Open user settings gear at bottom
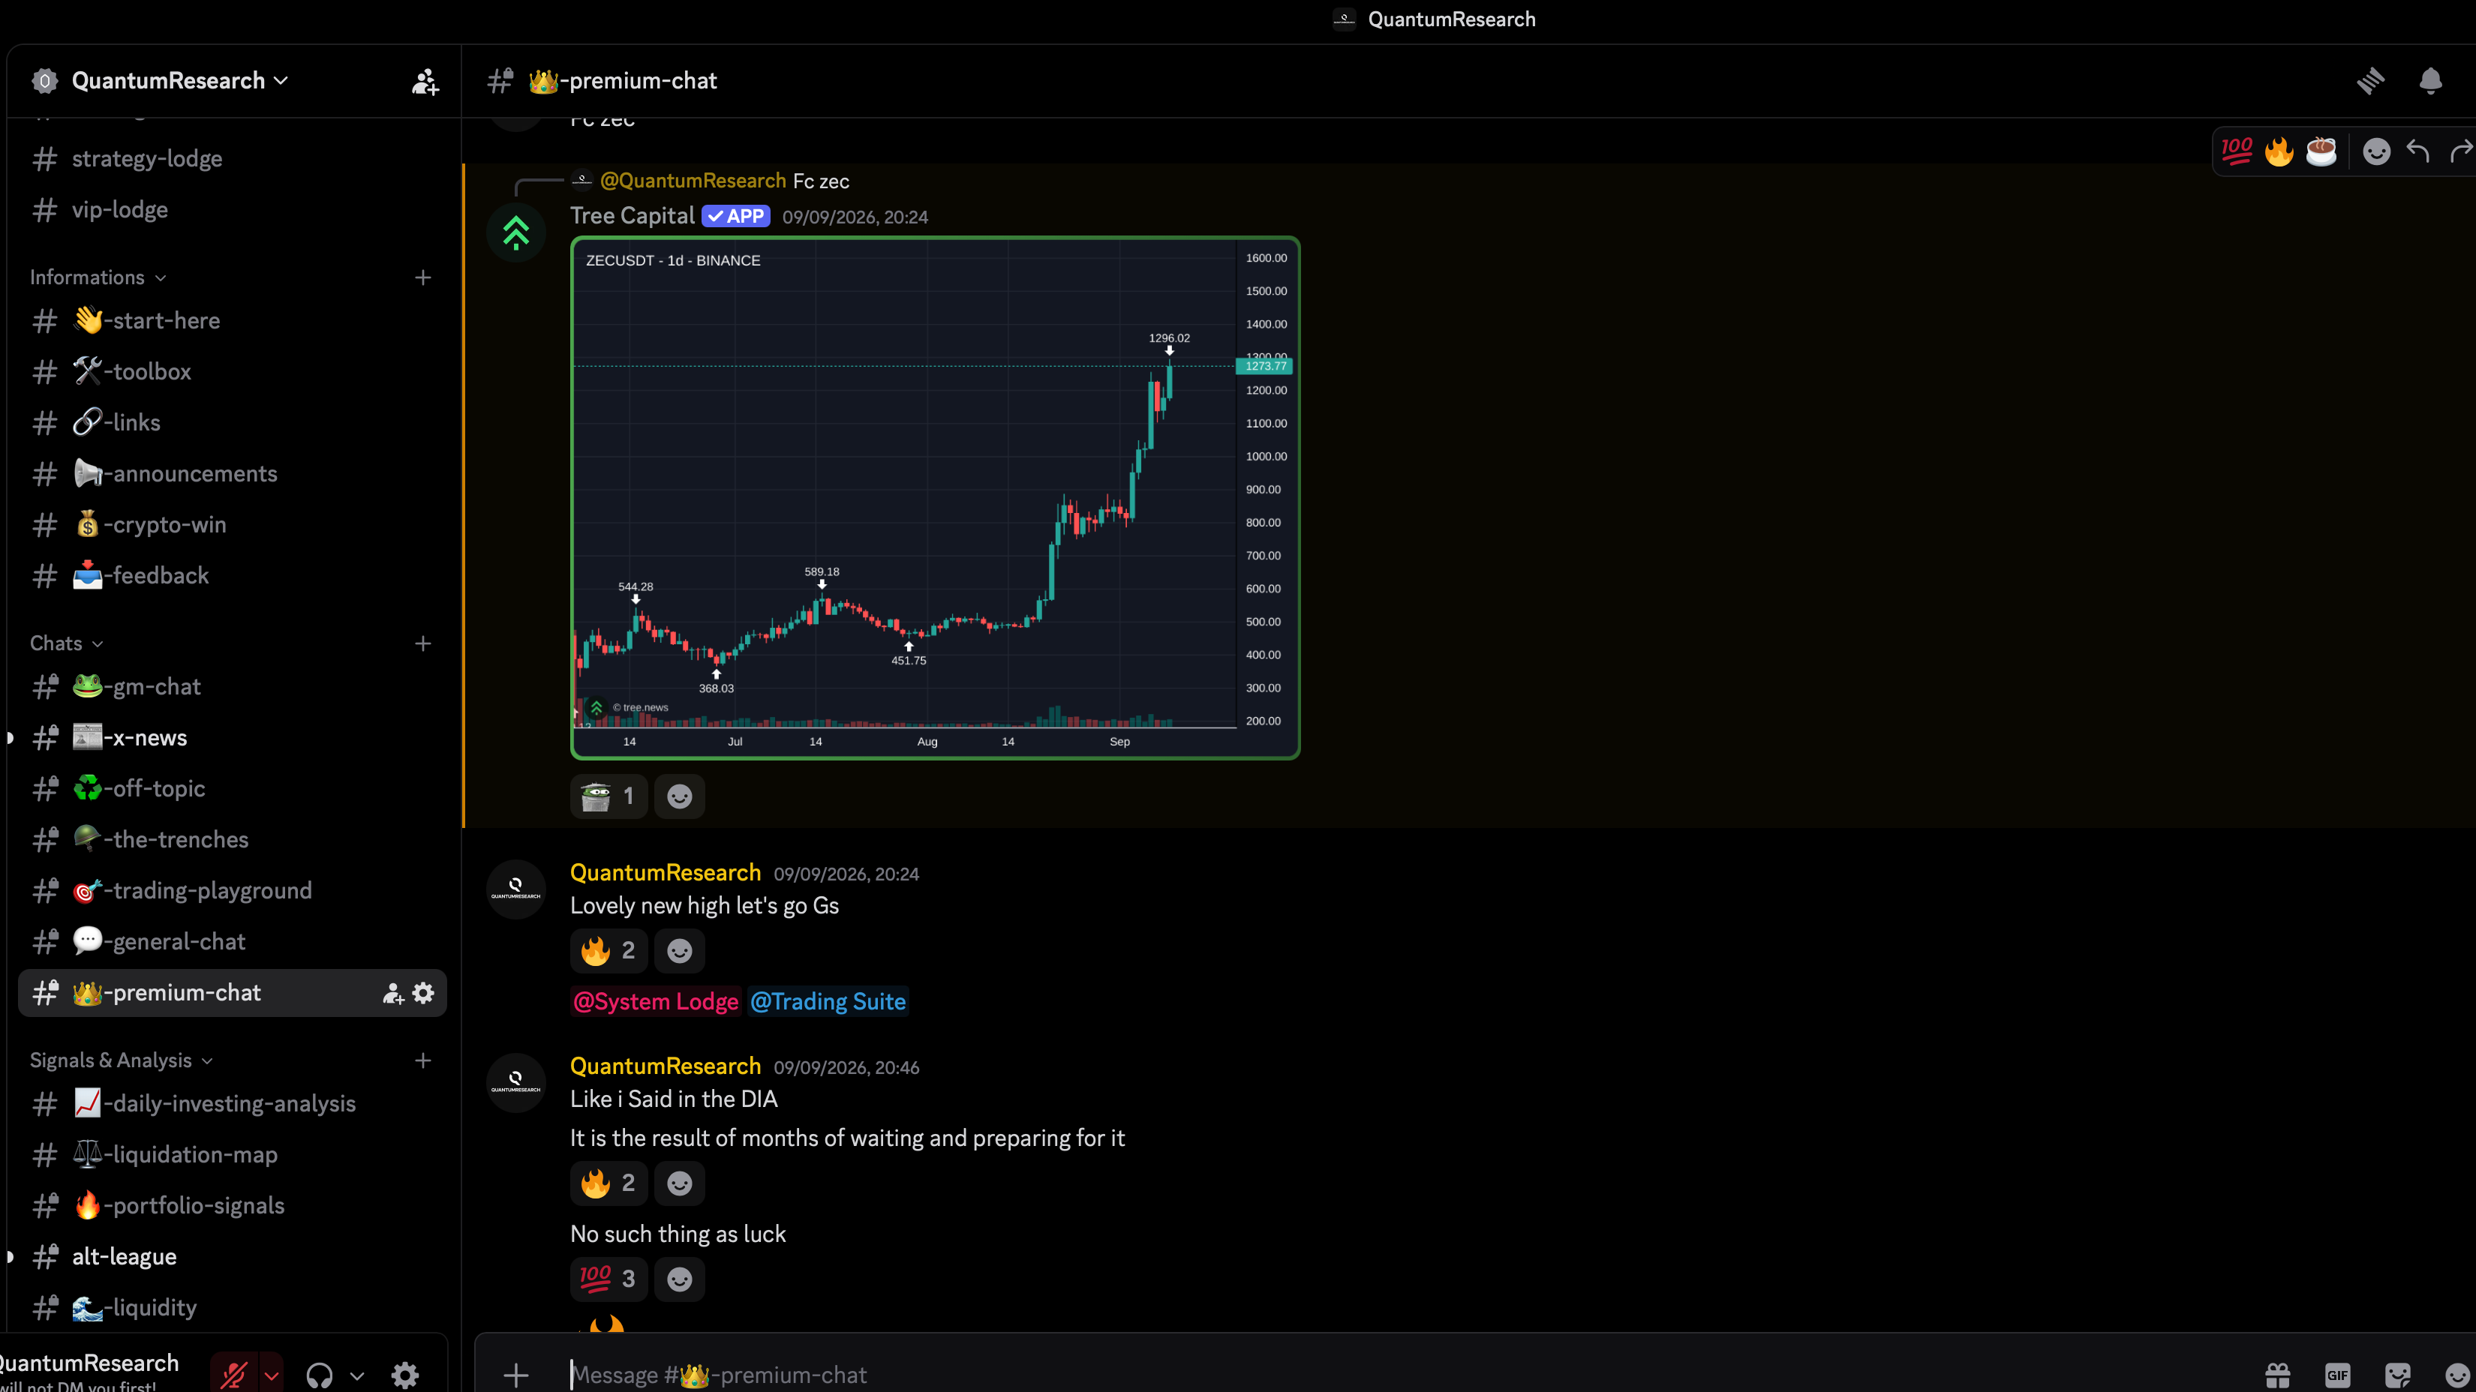 click(404, 1375)
